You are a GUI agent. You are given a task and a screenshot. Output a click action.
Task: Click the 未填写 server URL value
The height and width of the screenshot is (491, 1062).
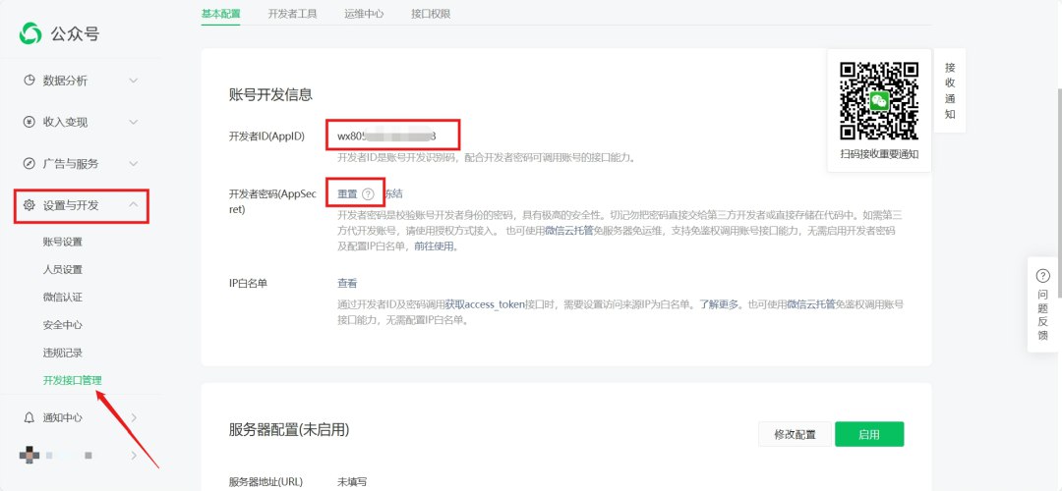pos(352,482)
